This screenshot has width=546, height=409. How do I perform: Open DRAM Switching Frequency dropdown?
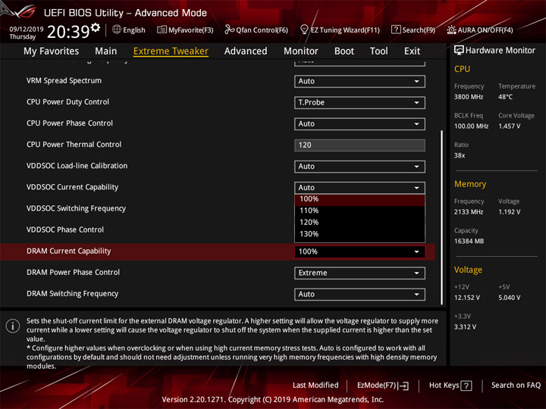[x=359, y=294]
